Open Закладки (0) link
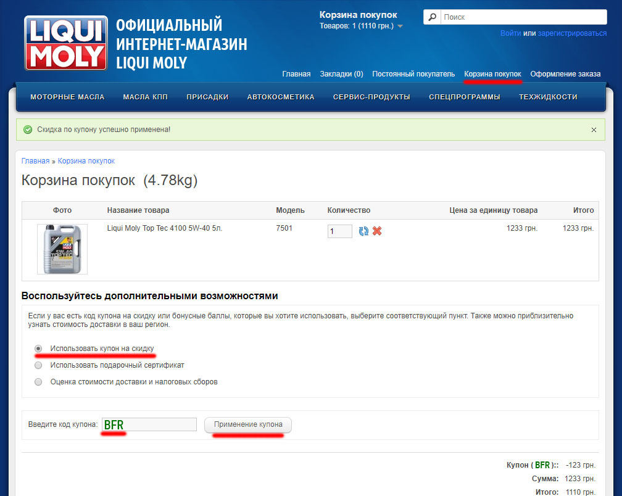Screen dimensions: 622x496 click(342, 74)
